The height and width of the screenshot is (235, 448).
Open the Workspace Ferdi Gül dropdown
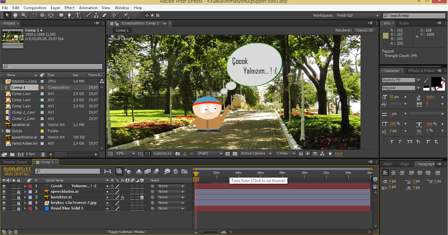click(x=358, y=16)
